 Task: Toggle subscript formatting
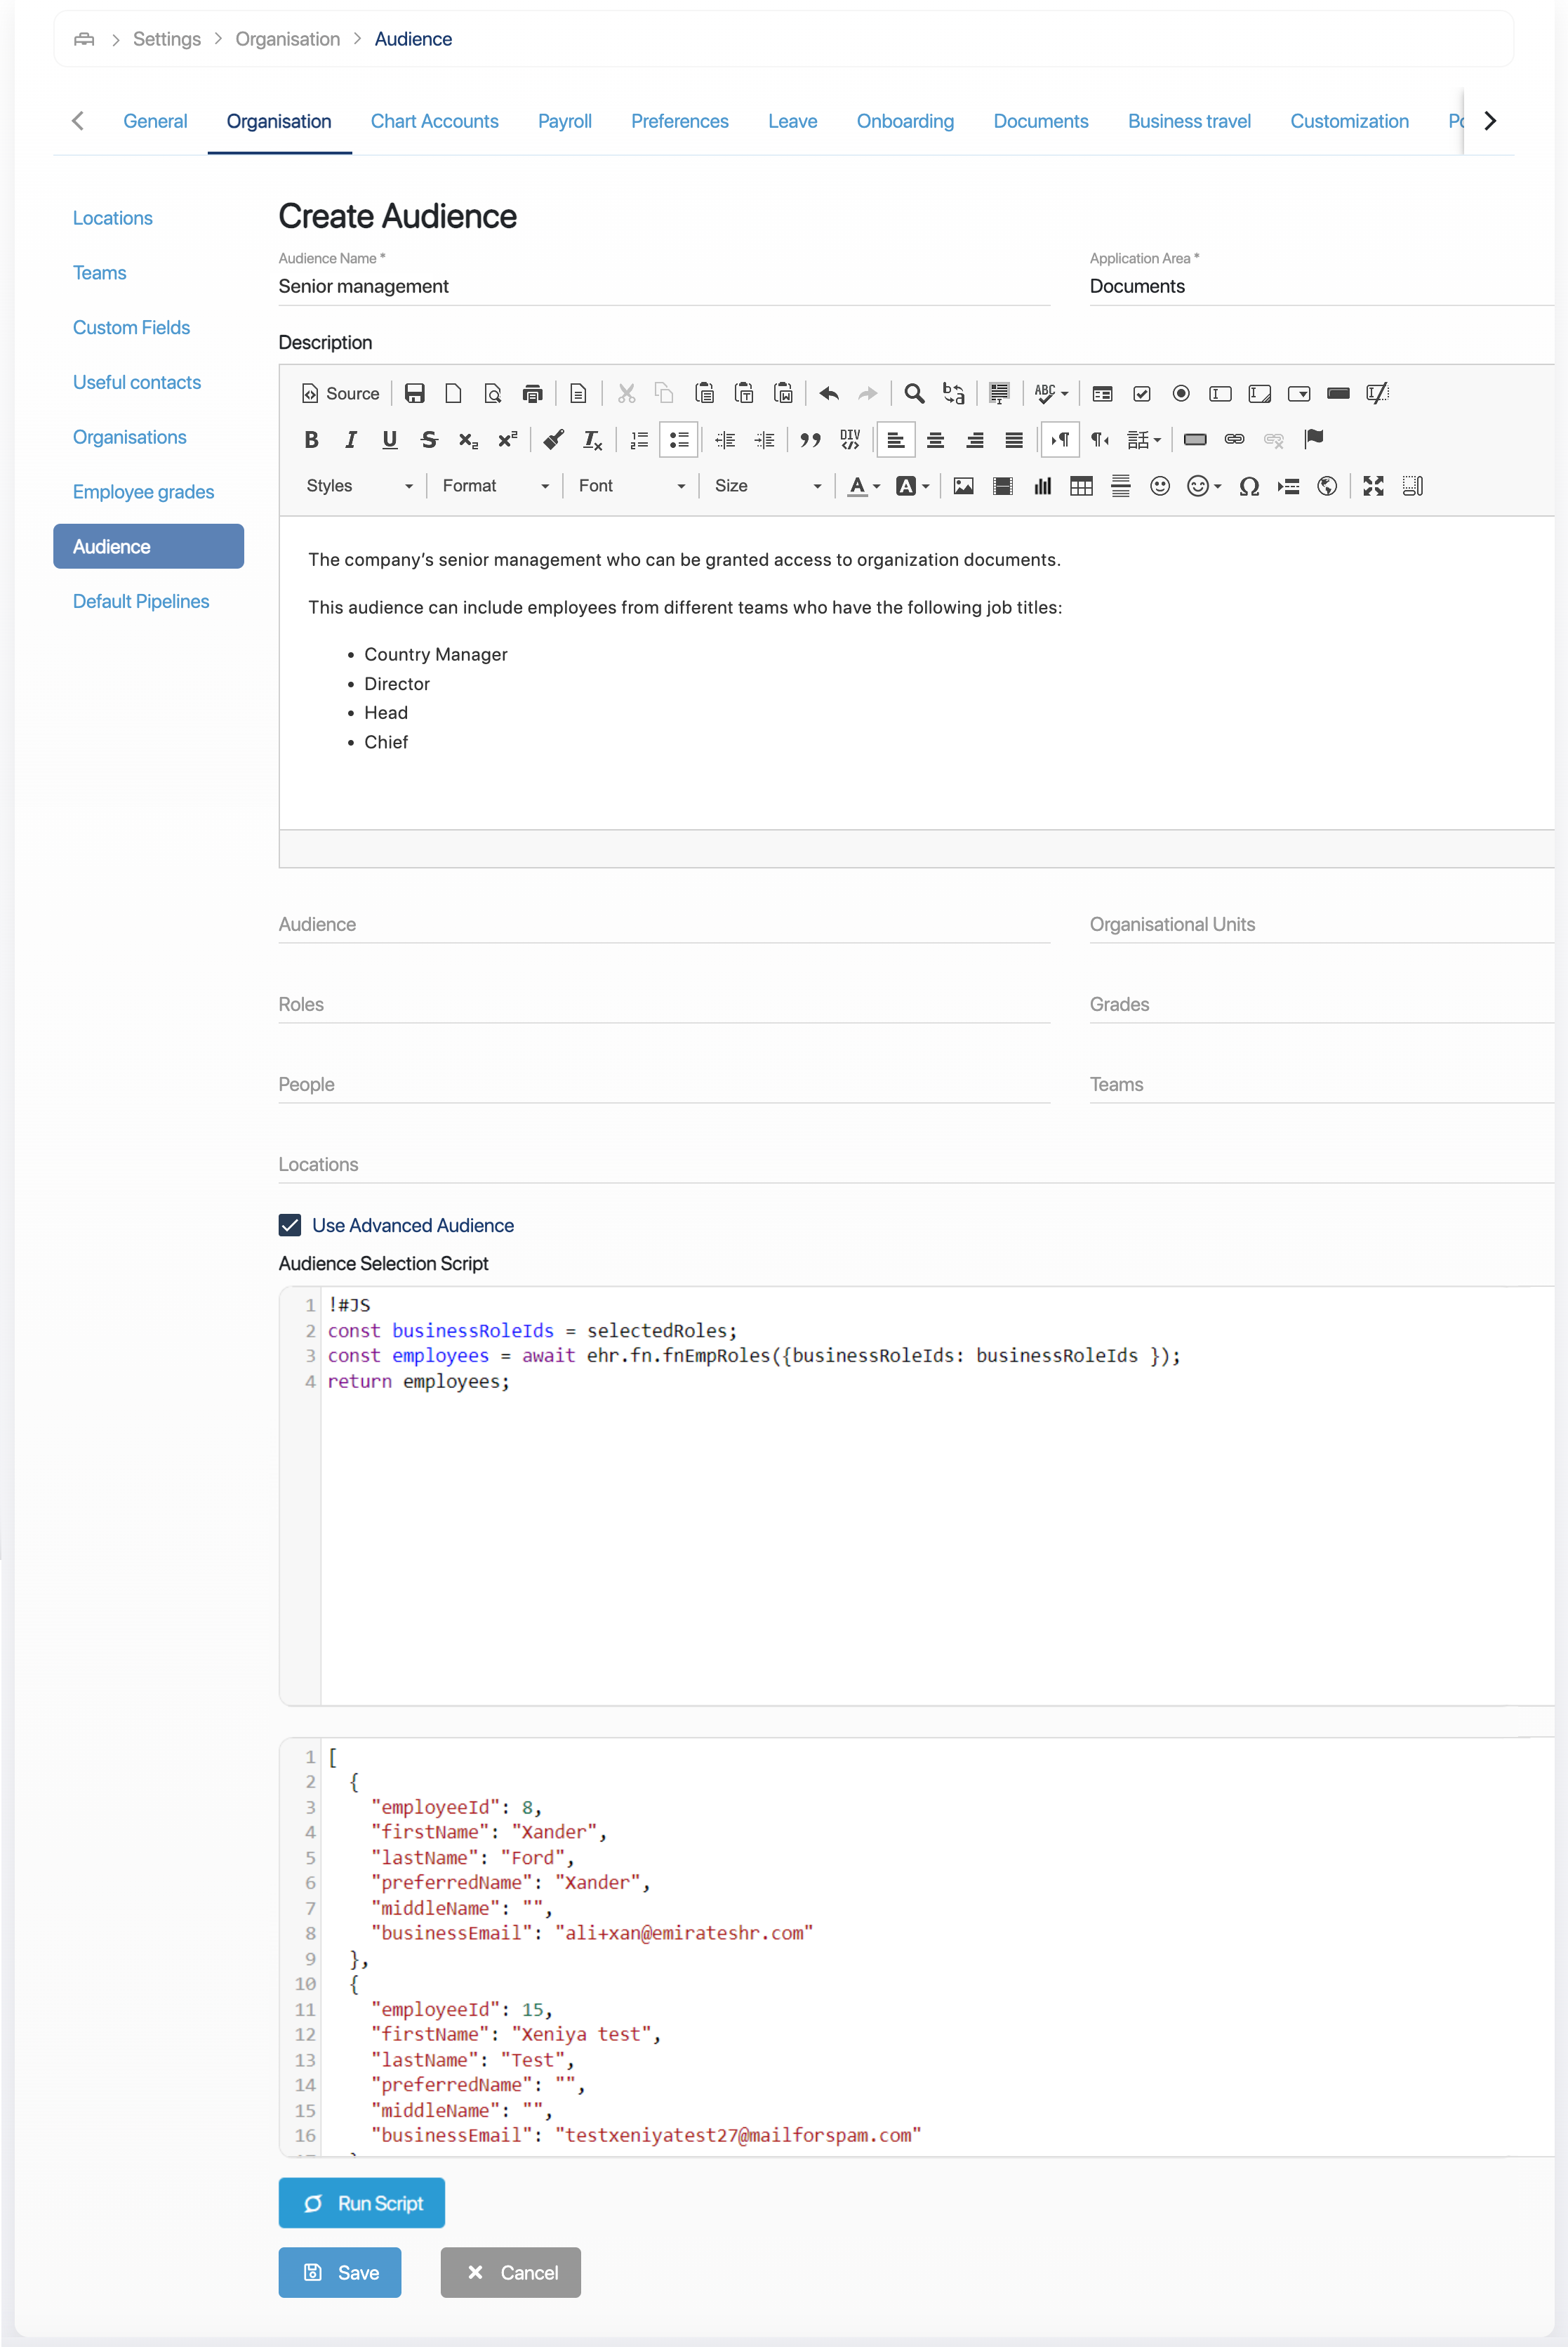point(468,439)
